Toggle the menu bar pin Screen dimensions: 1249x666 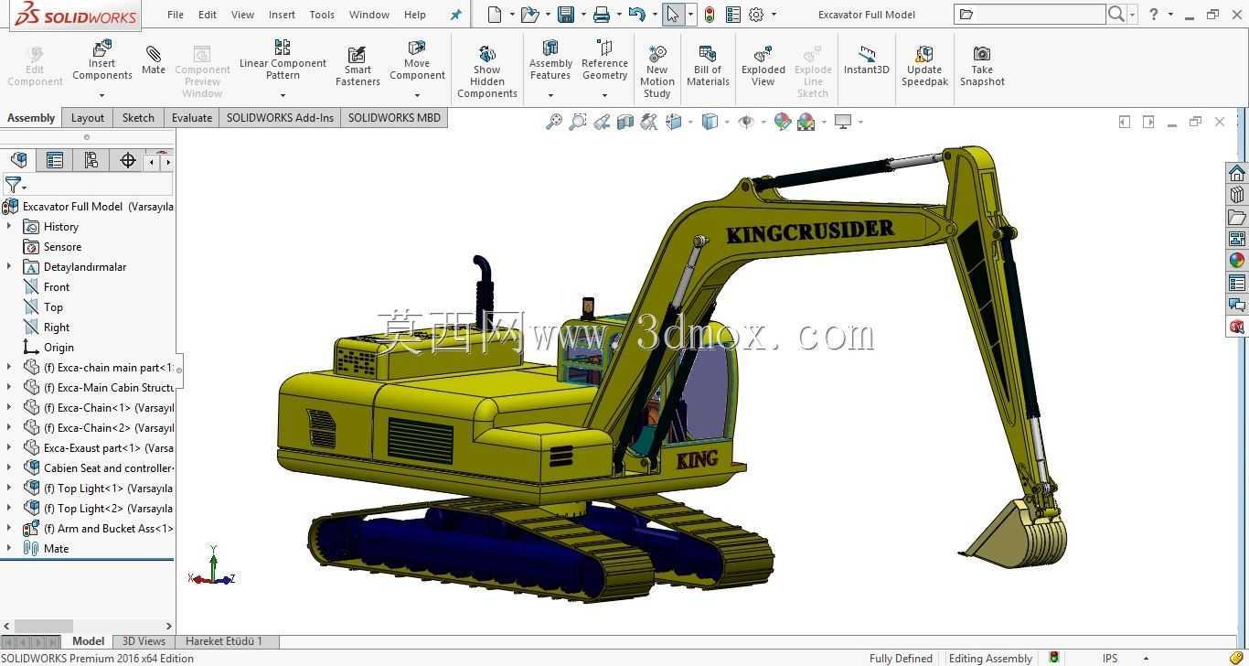tap(456, 15)
